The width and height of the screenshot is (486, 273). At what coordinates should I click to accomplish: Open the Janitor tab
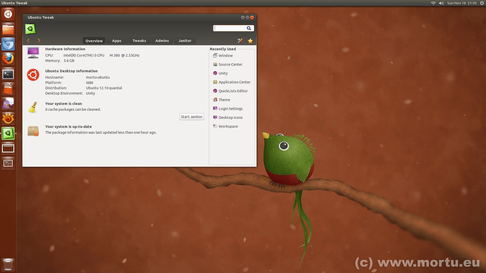click(x=185, y=41)
